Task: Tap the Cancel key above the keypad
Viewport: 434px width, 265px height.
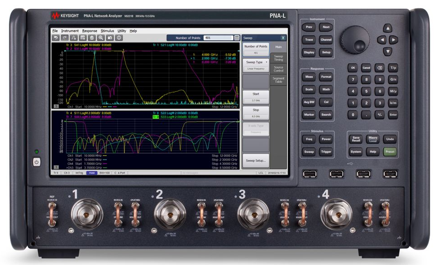Action: (x=366, y=68)
